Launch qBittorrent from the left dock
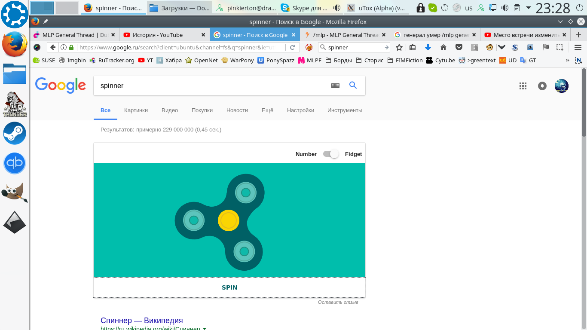The image size is (587, 330). point(15,163)
